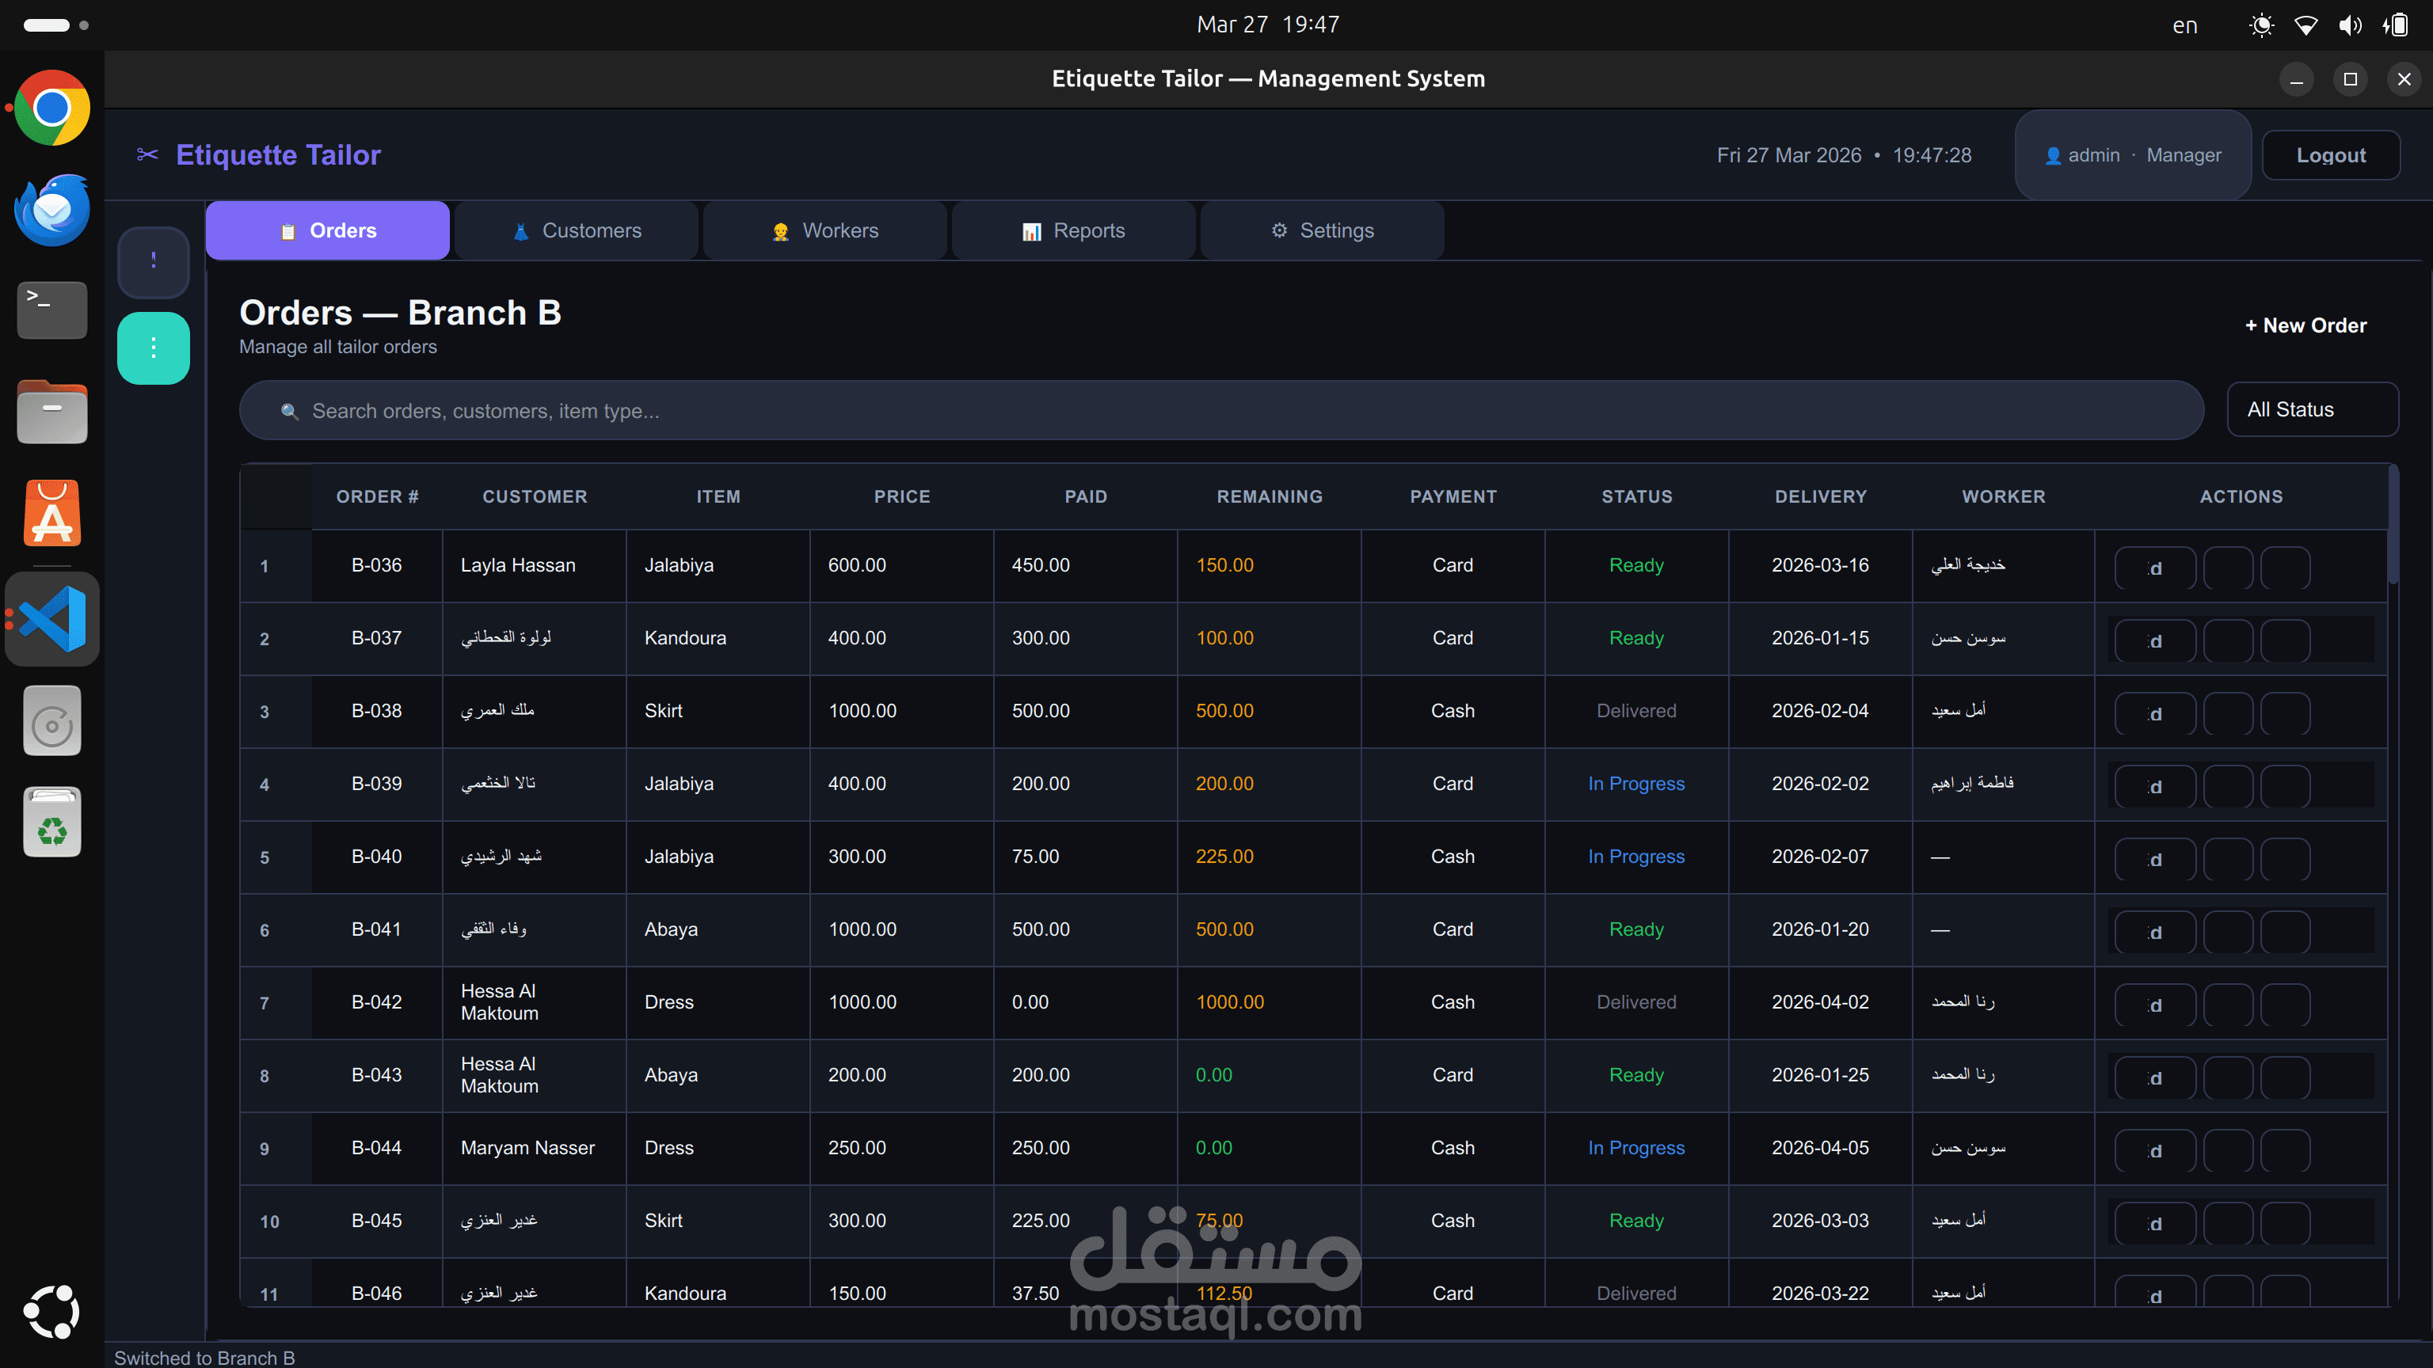Open the All Status filter dropdown
Viewport: 2433px width, 1368px height.
tap(2311, 410)
